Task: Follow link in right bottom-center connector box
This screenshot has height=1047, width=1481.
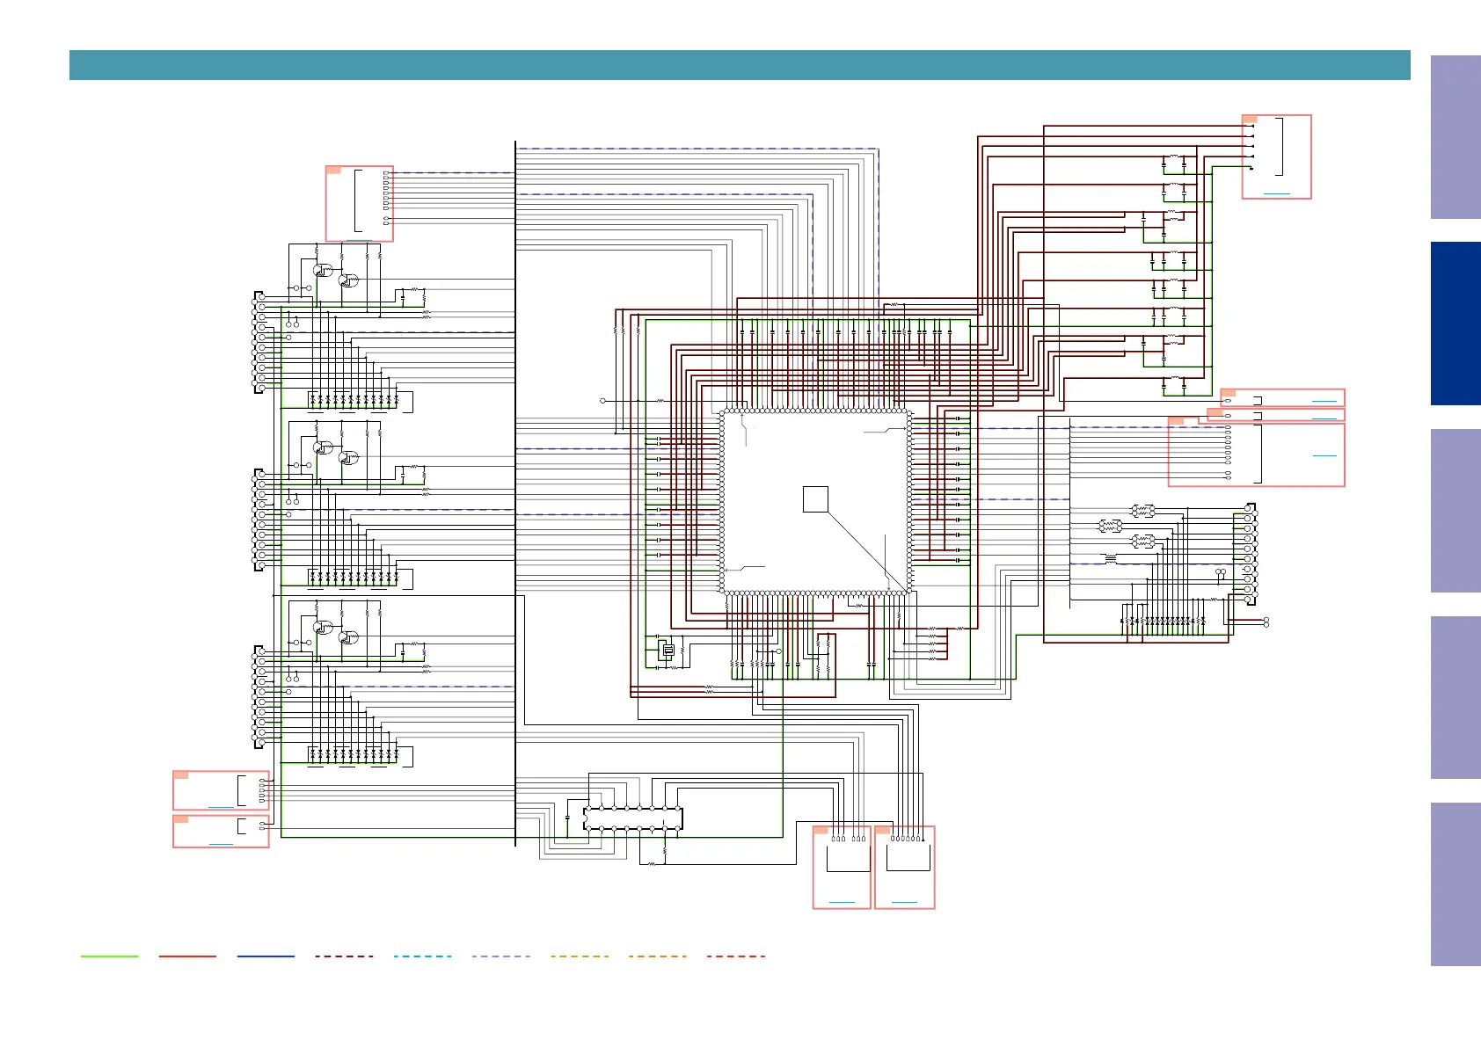Action: tap(904, 902)
